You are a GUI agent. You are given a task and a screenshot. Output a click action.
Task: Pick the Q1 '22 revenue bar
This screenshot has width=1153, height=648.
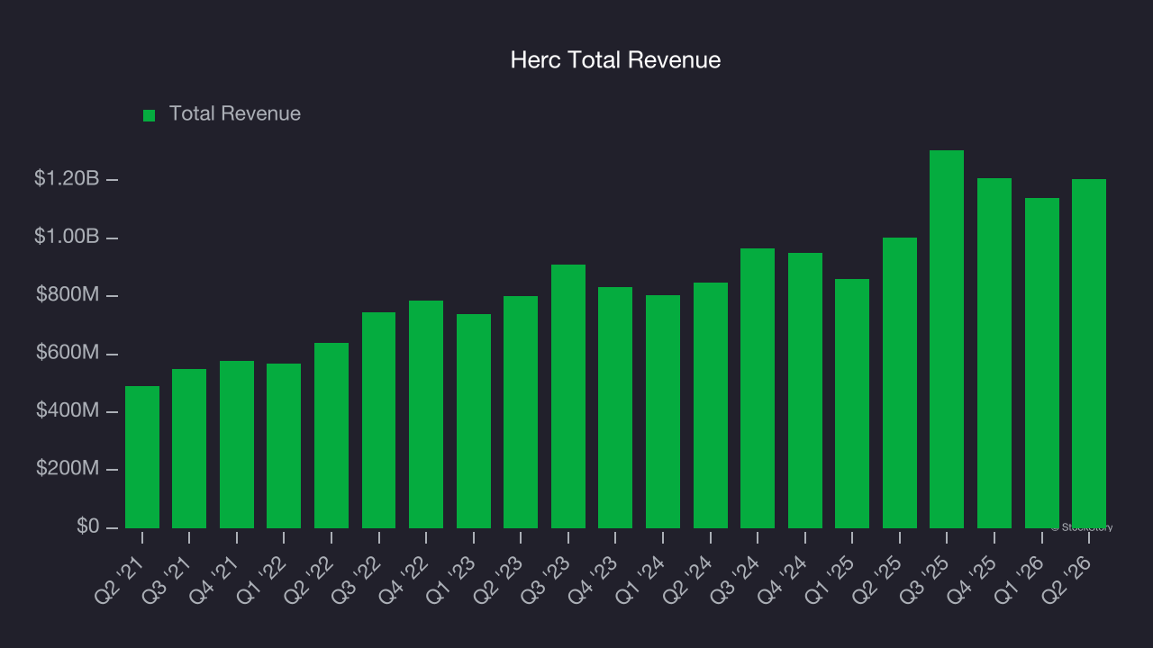284,445
